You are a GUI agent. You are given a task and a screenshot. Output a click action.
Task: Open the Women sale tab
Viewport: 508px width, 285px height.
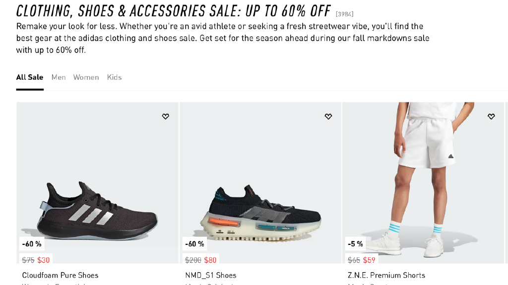(x=86, y=77)
